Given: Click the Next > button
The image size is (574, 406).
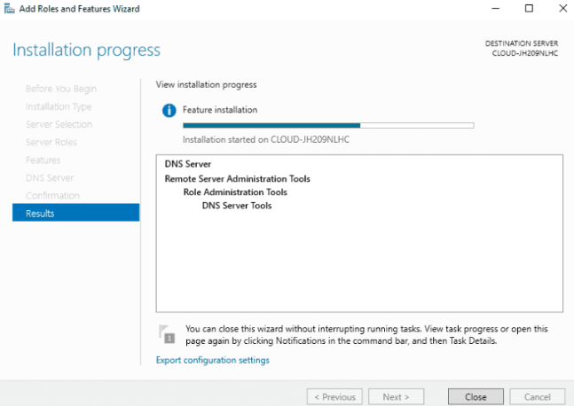Looking at the screenshot, I should click(396, 397).
